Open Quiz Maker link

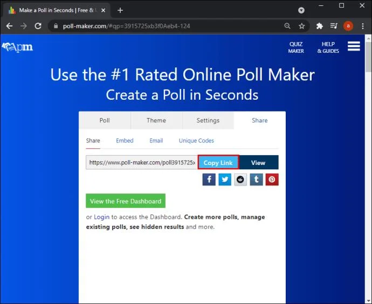point(296,47)
